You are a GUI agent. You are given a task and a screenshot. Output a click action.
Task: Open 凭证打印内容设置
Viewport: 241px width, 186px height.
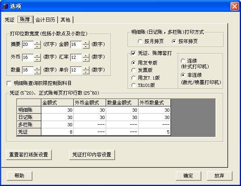pyautogui.click(x=92, y=155)
